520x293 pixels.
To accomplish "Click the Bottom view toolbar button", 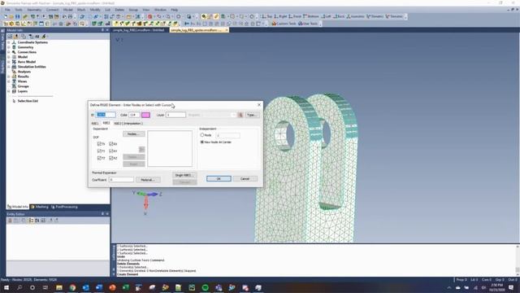I will tap(311, 16).
